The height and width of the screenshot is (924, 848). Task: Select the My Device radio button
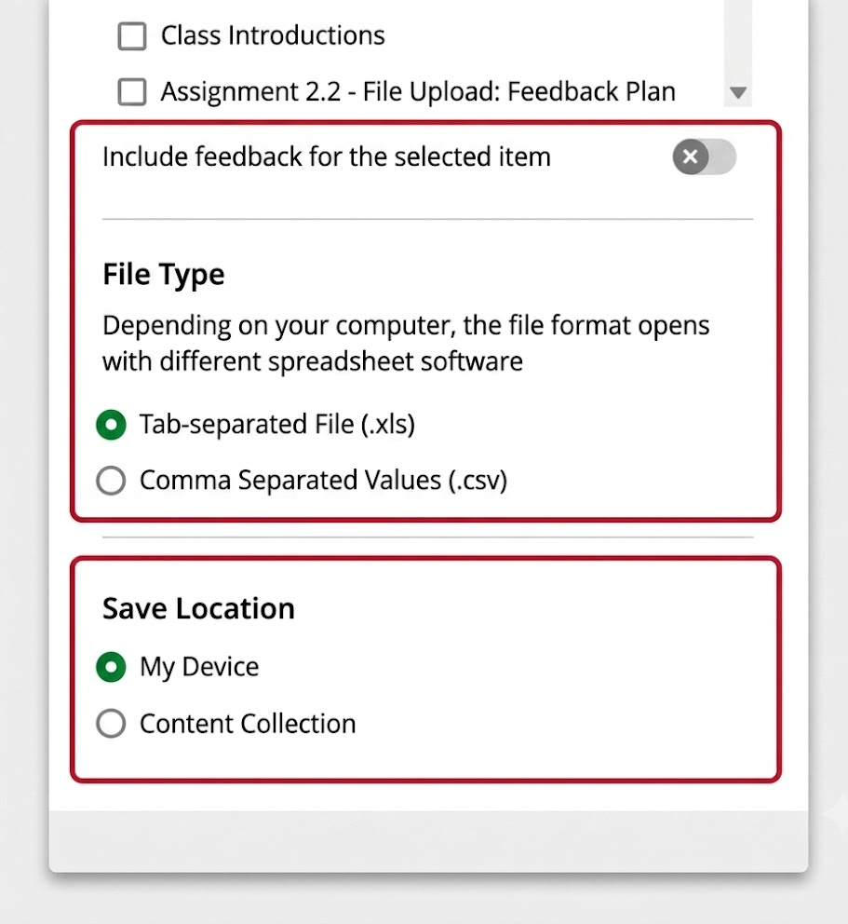click(111, 667)
